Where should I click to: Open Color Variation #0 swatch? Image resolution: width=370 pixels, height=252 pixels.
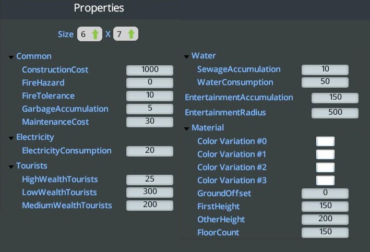pos(325,141)
